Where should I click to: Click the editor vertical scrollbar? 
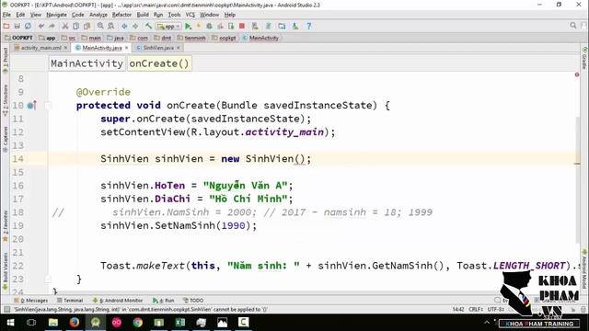577,179
